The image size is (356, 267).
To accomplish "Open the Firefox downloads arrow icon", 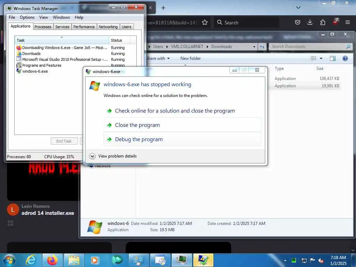I will 310,22.
